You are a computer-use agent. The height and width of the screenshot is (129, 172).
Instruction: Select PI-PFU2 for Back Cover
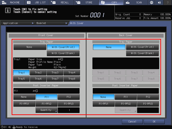click(x=126, y=104)
